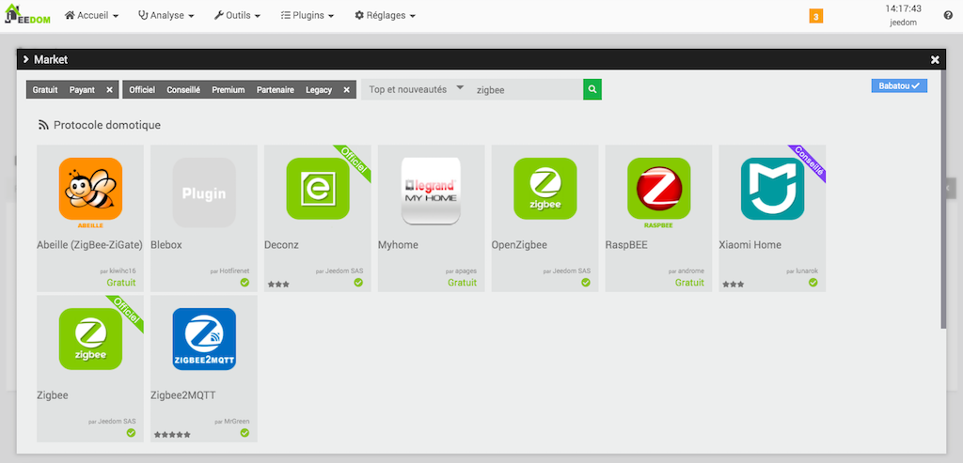This screenshot has height=463, width=963.
Task: Click the Protocole domotique heading
Action: coord(107,125)
